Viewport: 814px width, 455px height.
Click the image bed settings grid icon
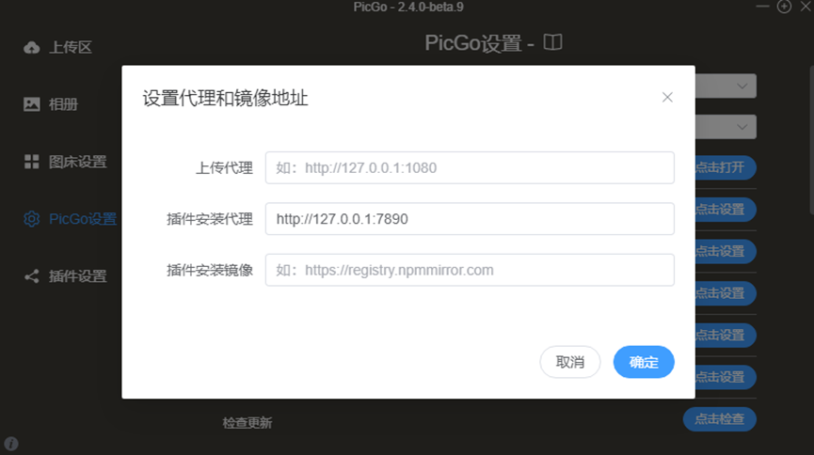tap(32, 162)
